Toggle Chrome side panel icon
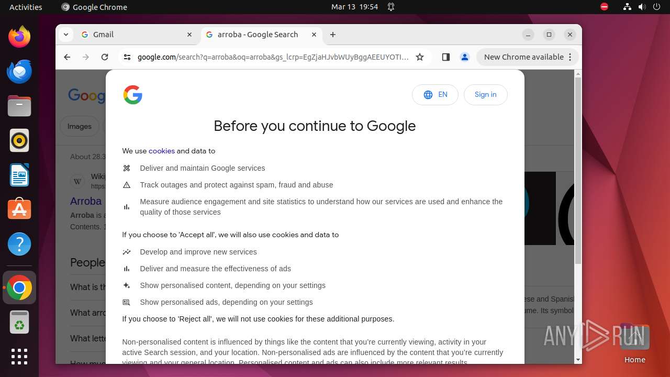The height and width of the screenshot is (377, 670). pyautogui.click(x=446, y=57)
